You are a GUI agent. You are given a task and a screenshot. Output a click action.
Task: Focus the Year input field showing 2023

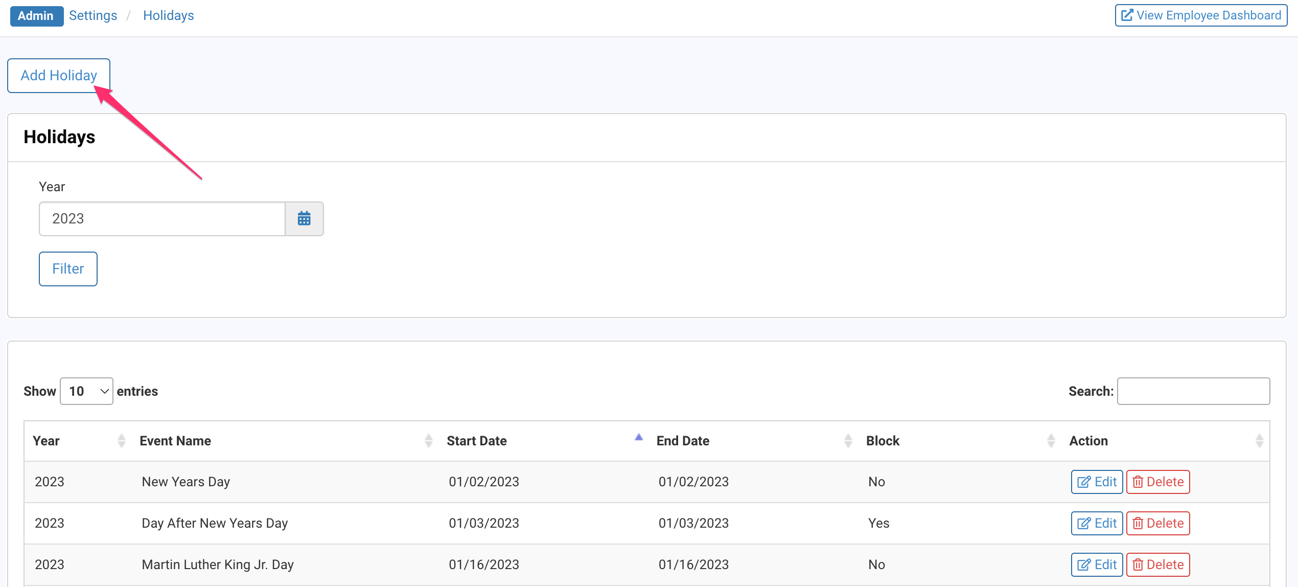point(162,219)
